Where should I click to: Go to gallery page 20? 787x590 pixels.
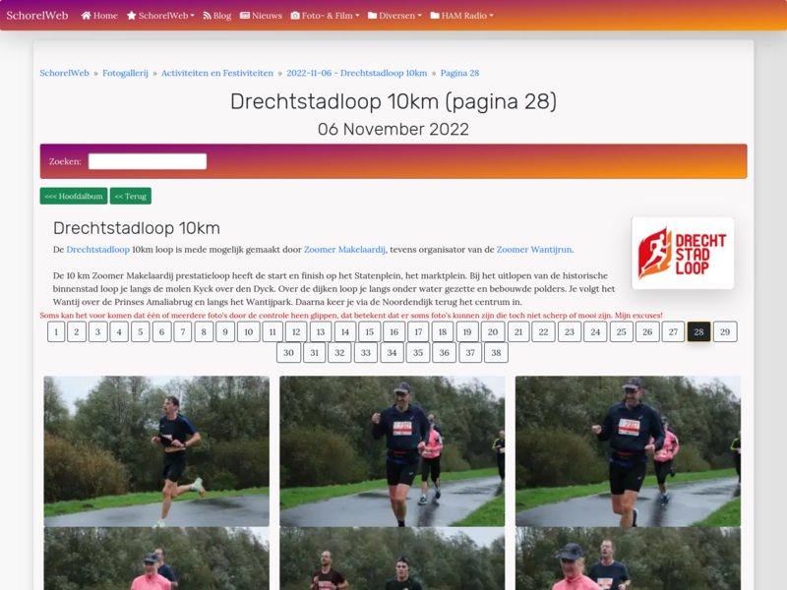click(493, 331)
